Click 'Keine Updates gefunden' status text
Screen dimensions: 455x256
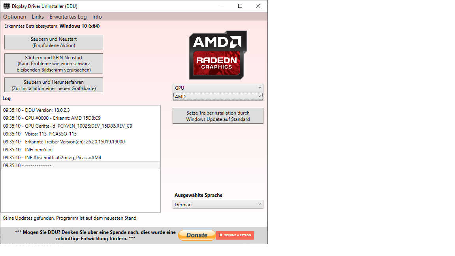(x=70, y=218)
